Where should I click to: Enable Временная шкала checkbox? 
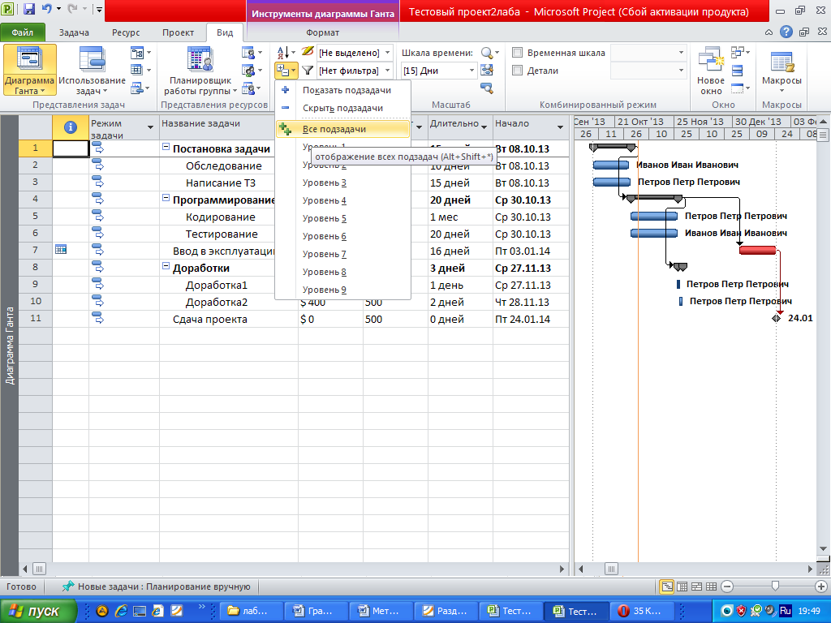[517, 53]
